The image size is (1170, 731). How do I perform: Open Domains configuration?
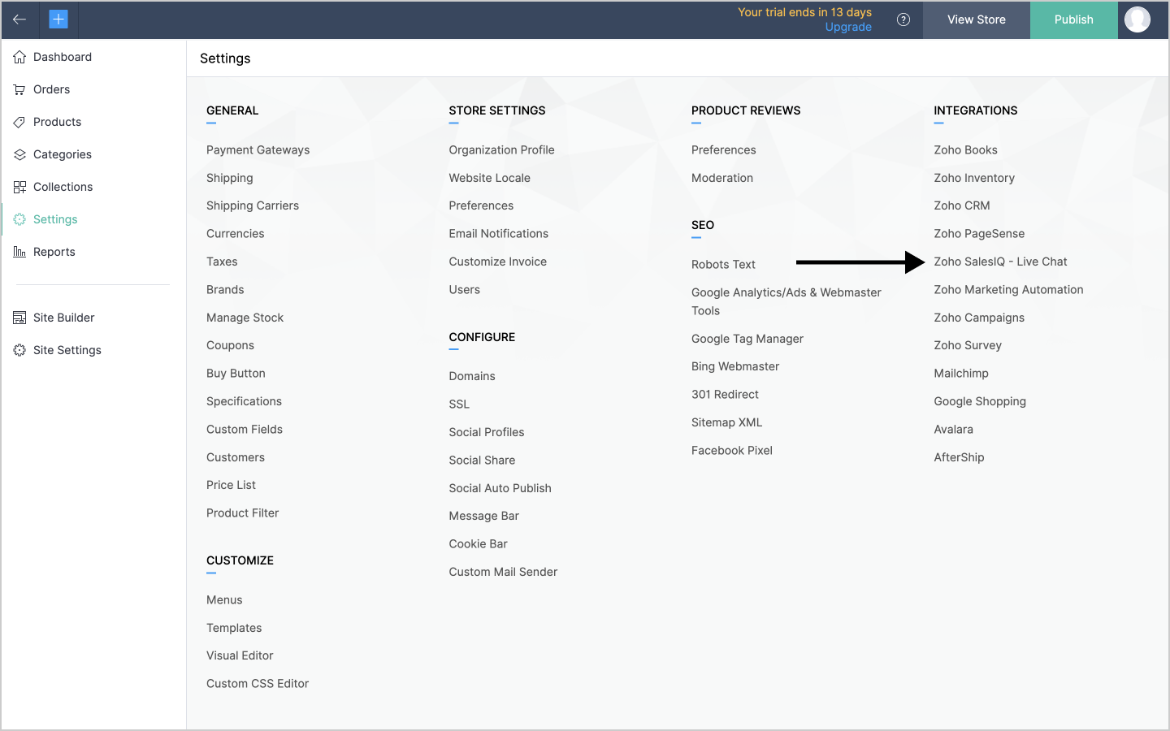tap(472, 376)
